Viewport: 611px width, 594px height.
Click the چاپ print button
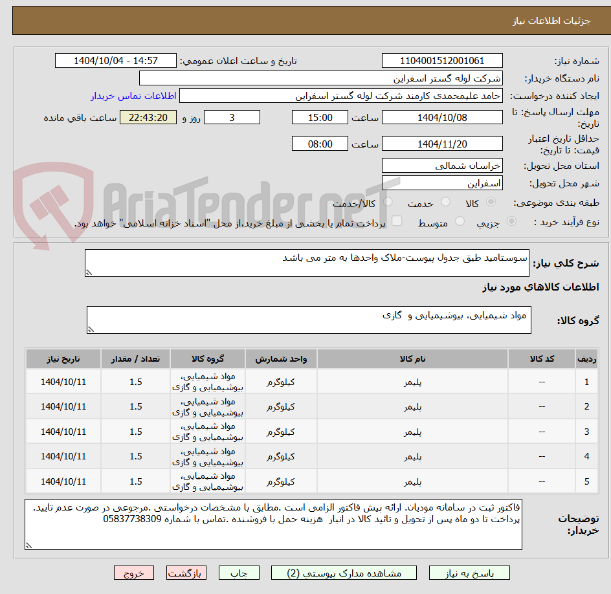[239, 573]
